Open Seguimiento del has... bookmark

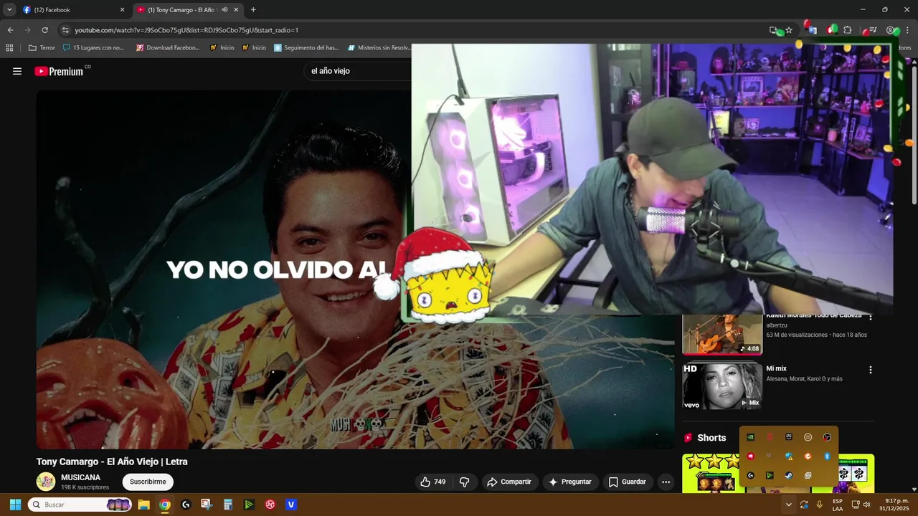tap(306, 47)
